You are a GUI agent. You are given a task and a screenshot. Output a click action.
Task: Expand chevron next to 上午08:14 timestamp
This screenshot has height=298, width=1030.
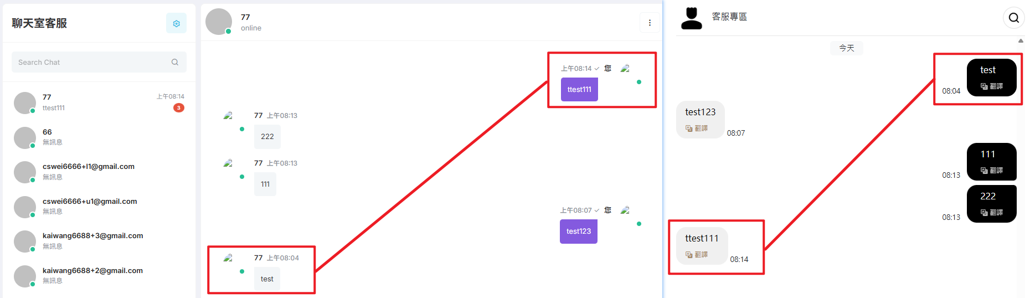596,69
